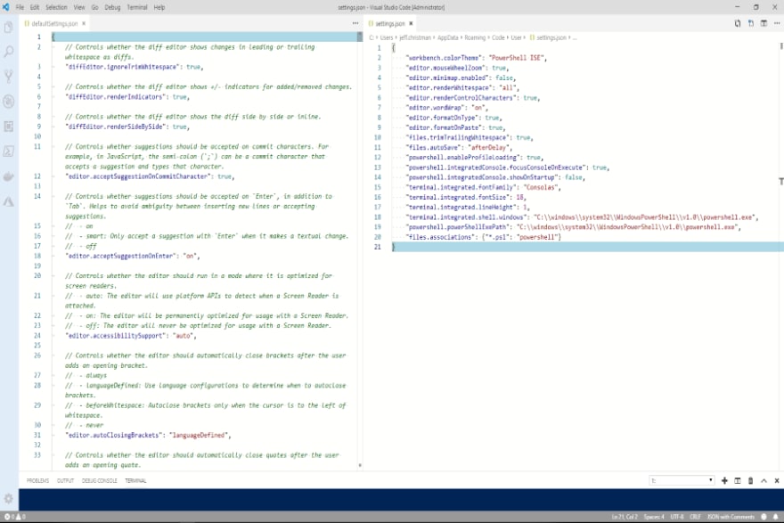
Task: Open the File menu
Action: [x=20, y=7]
